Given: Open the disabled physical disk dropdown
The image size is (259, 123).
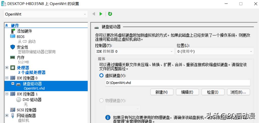Looking at the screenshot, I should coord(123,108).
